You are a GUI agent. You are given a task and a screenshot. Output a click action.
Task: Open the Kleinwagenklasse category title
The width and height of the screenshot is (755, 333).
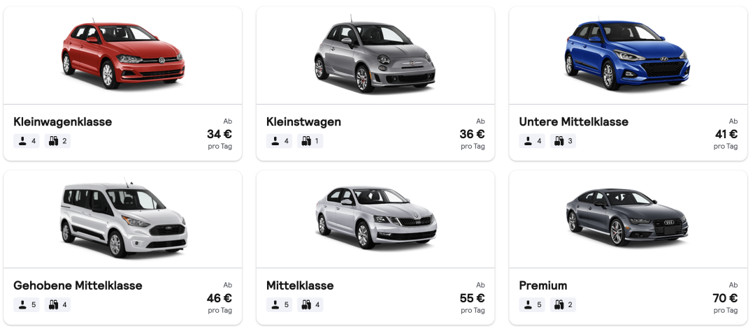click(63, 121)
